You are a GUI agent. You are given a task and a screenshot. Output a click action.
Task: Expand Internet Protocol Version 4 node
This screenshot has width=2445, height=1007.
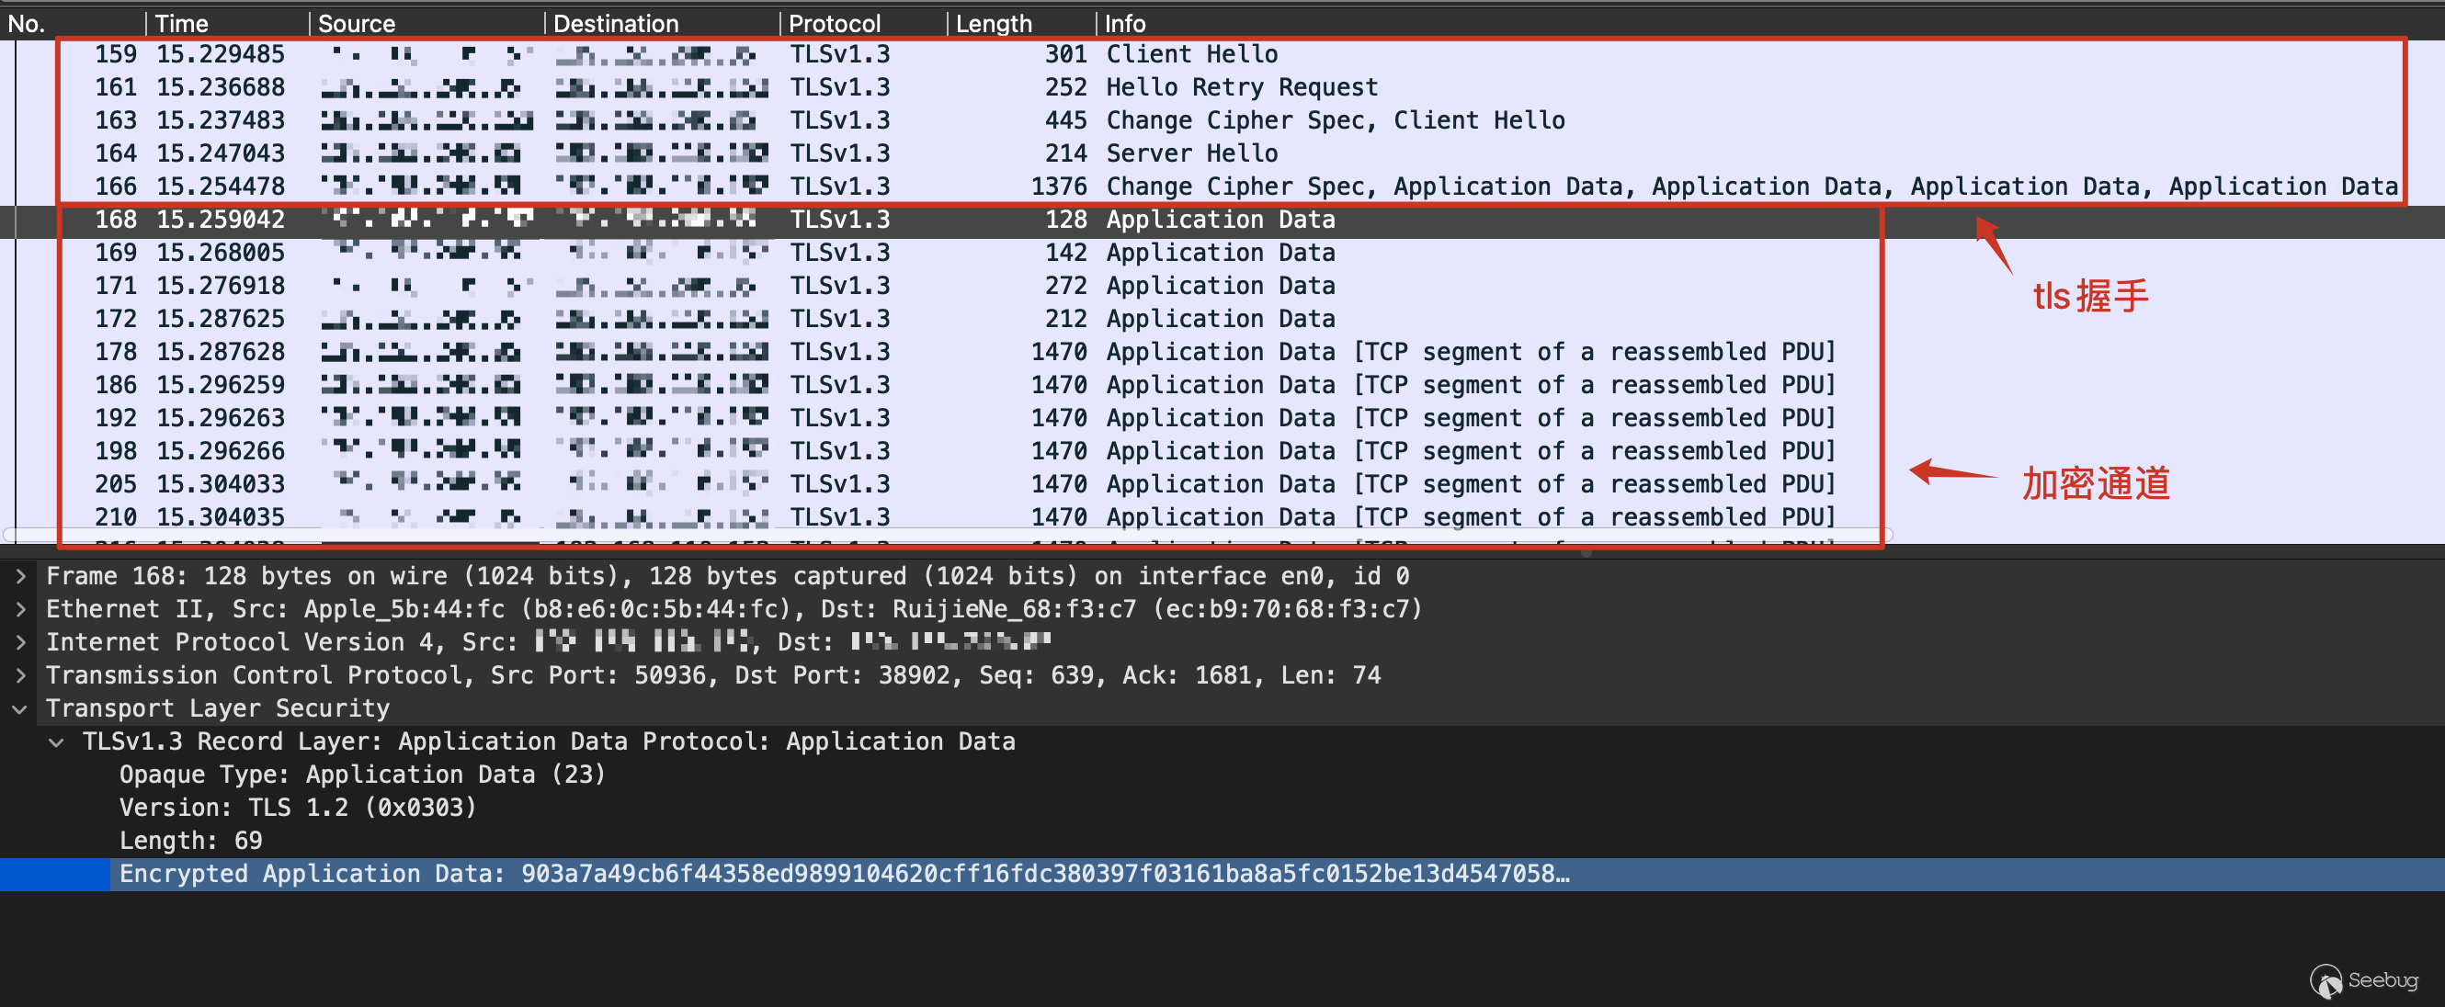pos(21,642)
